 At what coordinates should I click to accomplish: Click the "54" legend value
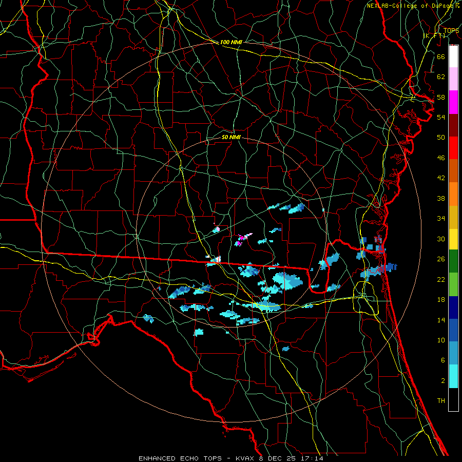(441, 117)
